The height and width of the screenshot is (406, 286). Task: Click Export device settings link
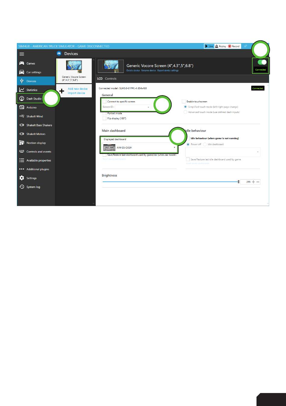click(168, 70)
